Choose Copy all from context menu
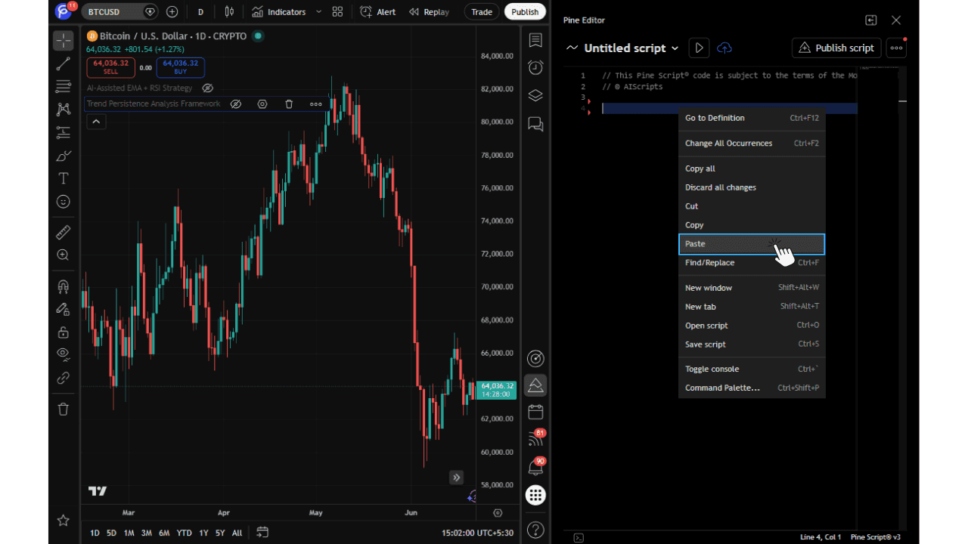This screenshot has width=968, height=544. pos(752,168)
